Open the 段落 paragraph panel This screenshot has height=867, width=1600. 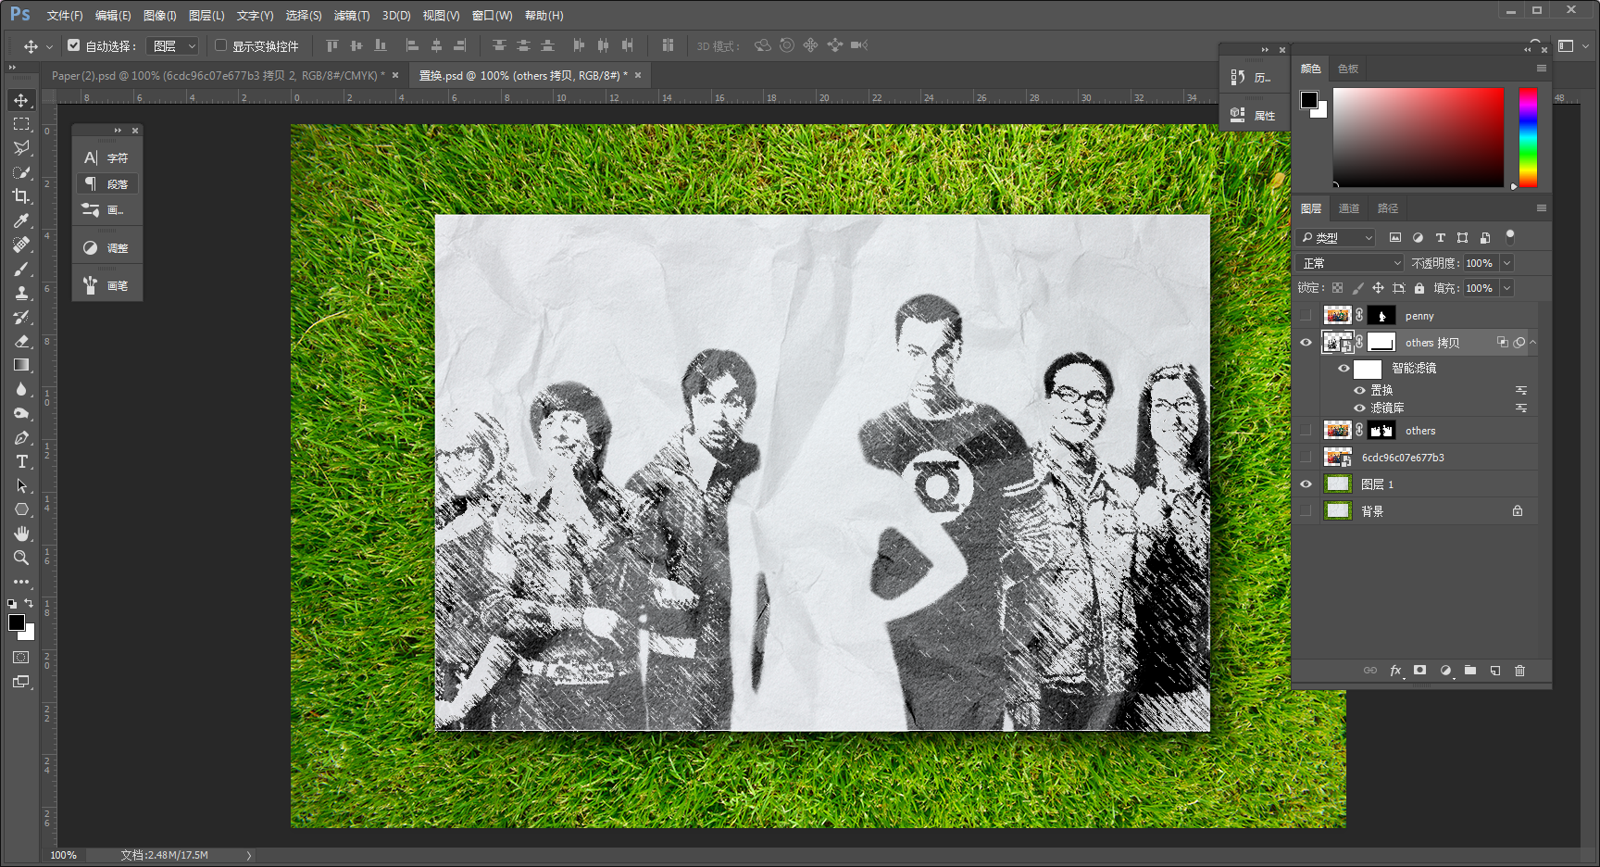coord(107,184)
